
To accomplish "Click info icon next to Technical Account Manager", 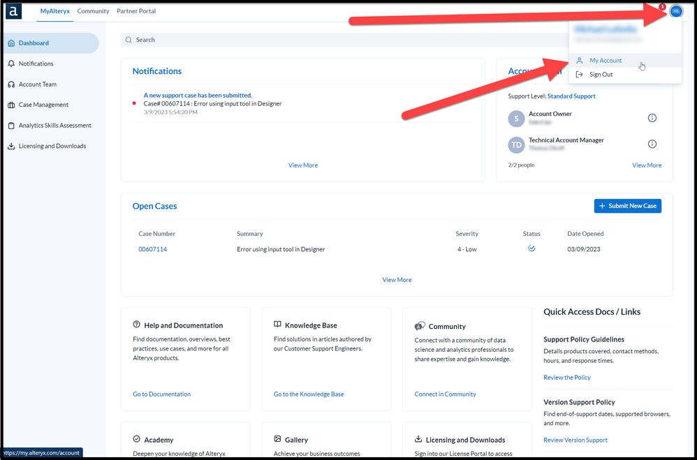I will (652, 144).
